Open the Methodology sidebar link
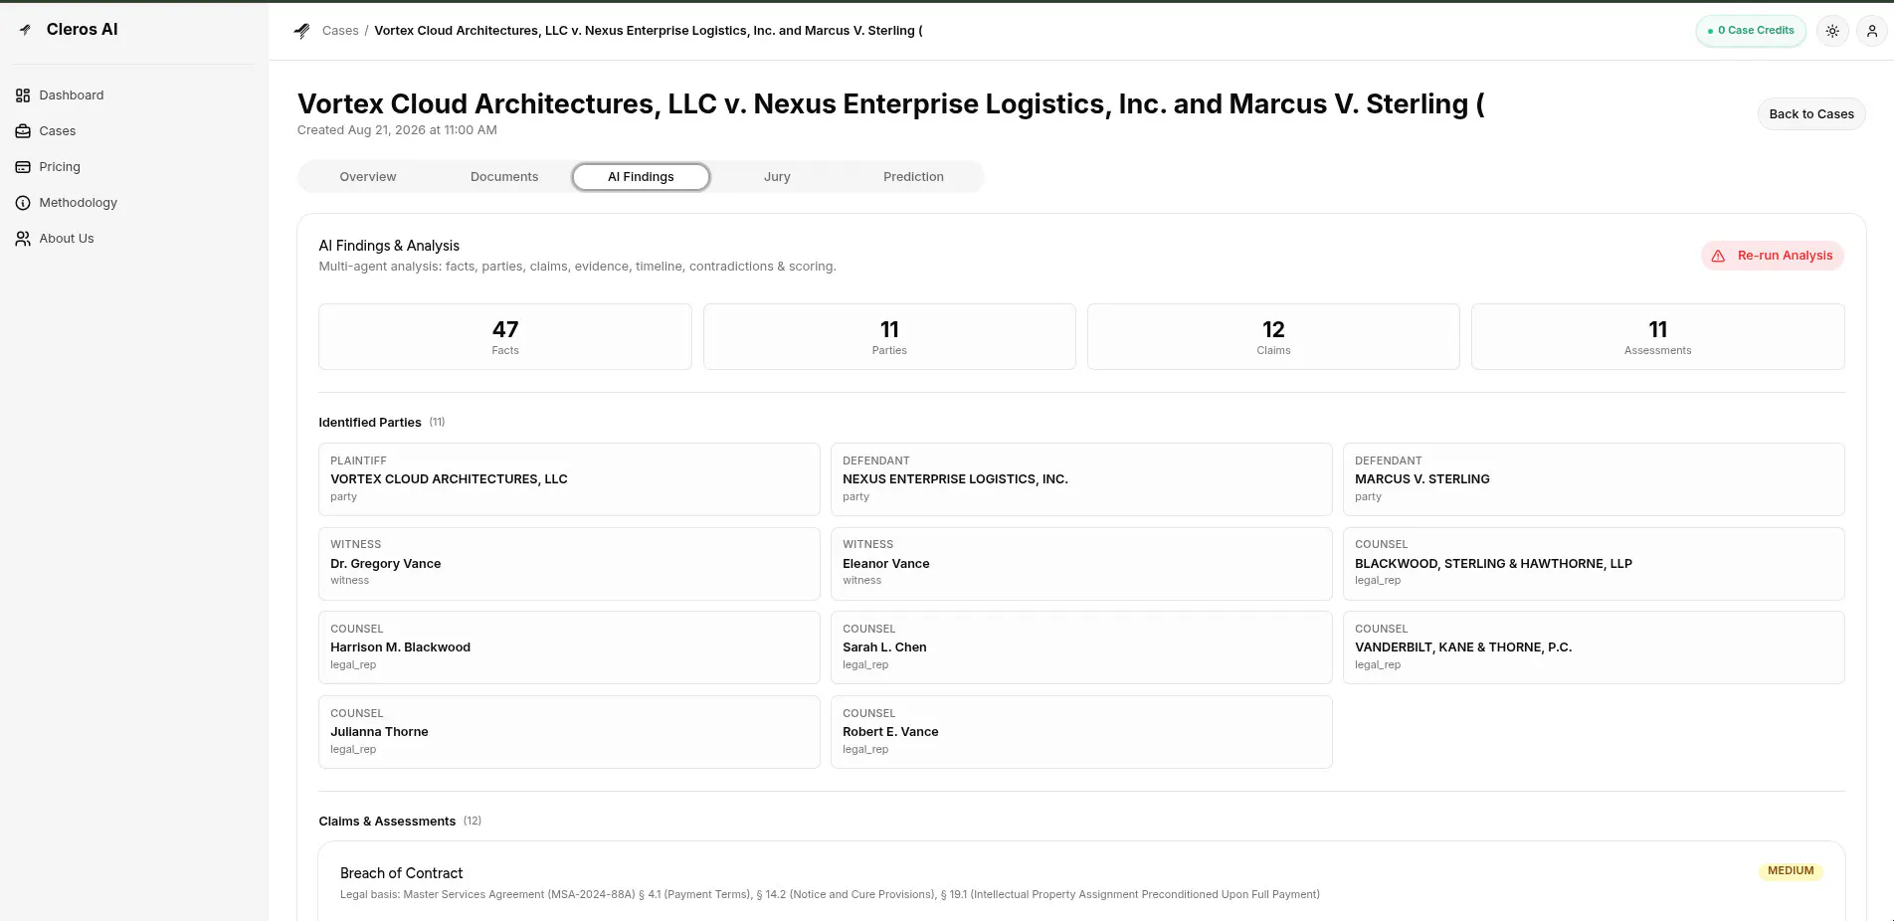The height and width of the screenshot is (921, 1894). coord(79,203)
